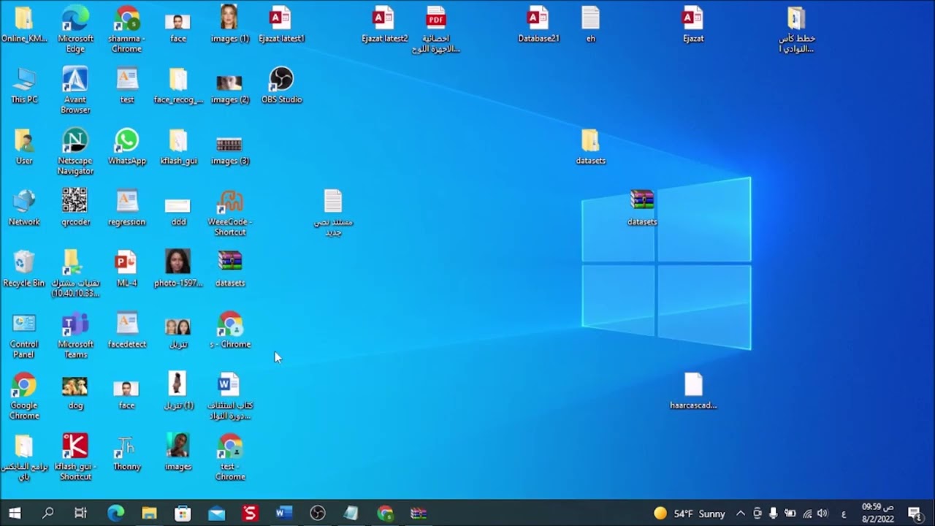Open the 54°F Sunny weather widget
Viewport: 935px width, 526px height.
[x=690, y=514]
